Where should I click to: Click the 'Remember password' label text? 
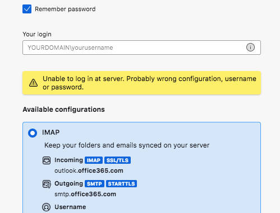coord(65,9)
